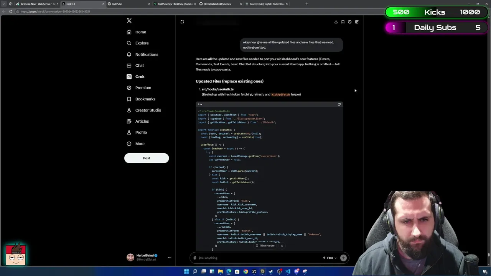491x276 pixels.
Task: Open Visual Studio Code from taskbar
Action: [x=288, y=271]
